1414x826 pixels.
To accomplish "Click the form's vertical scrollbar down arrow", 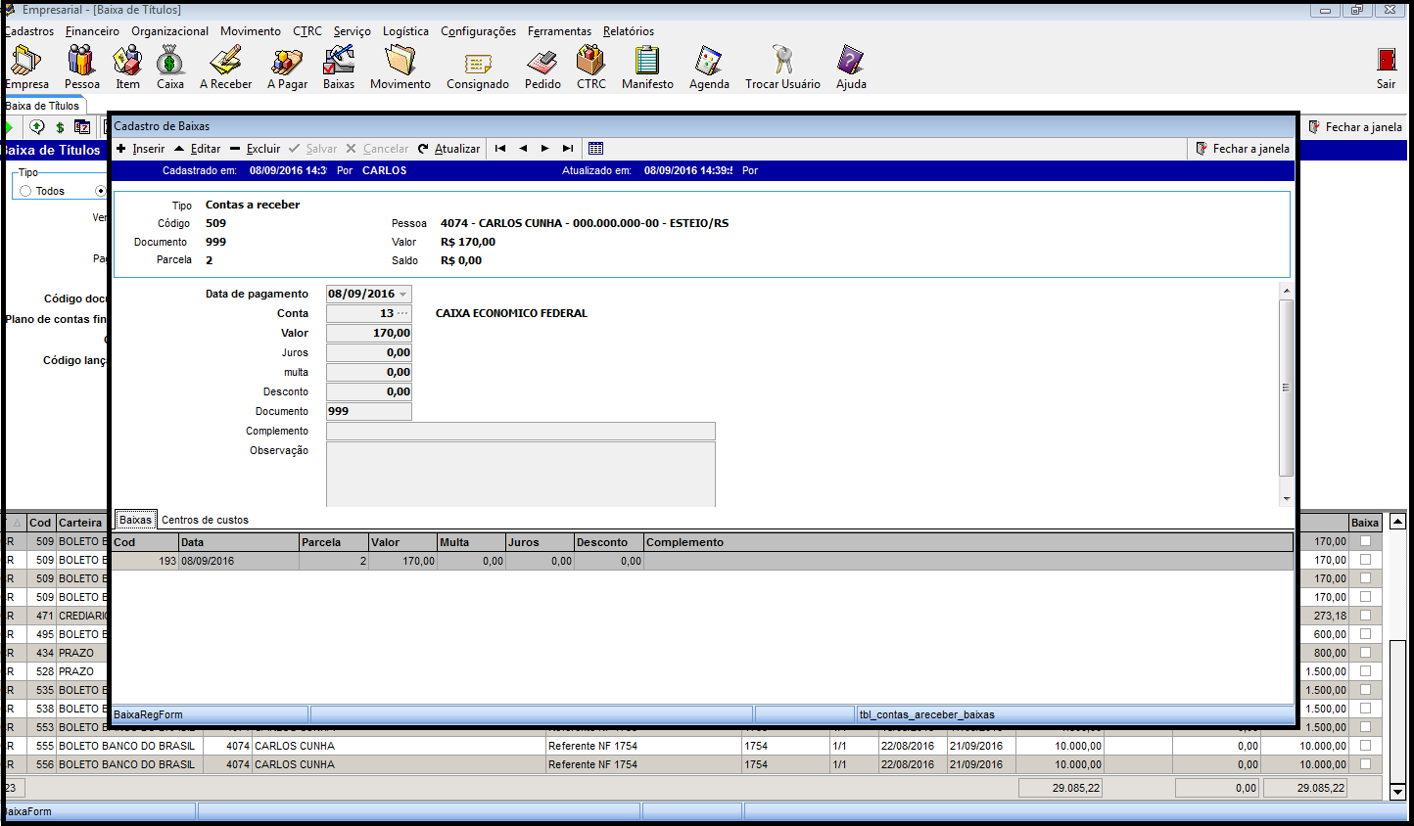I will 1287,498.
